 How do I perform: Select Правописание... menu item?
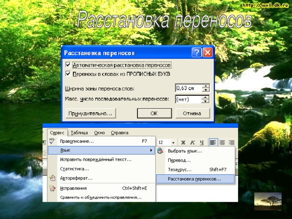coord(101,141)
